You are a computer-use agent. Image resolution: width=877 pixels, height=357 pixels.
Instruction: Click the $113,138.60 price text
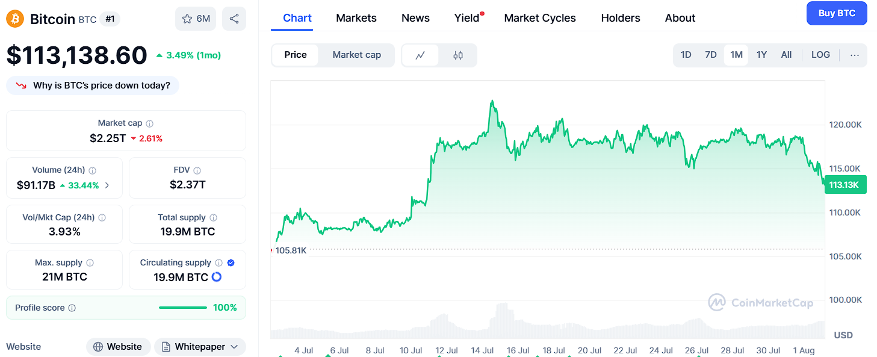(76, 55)
